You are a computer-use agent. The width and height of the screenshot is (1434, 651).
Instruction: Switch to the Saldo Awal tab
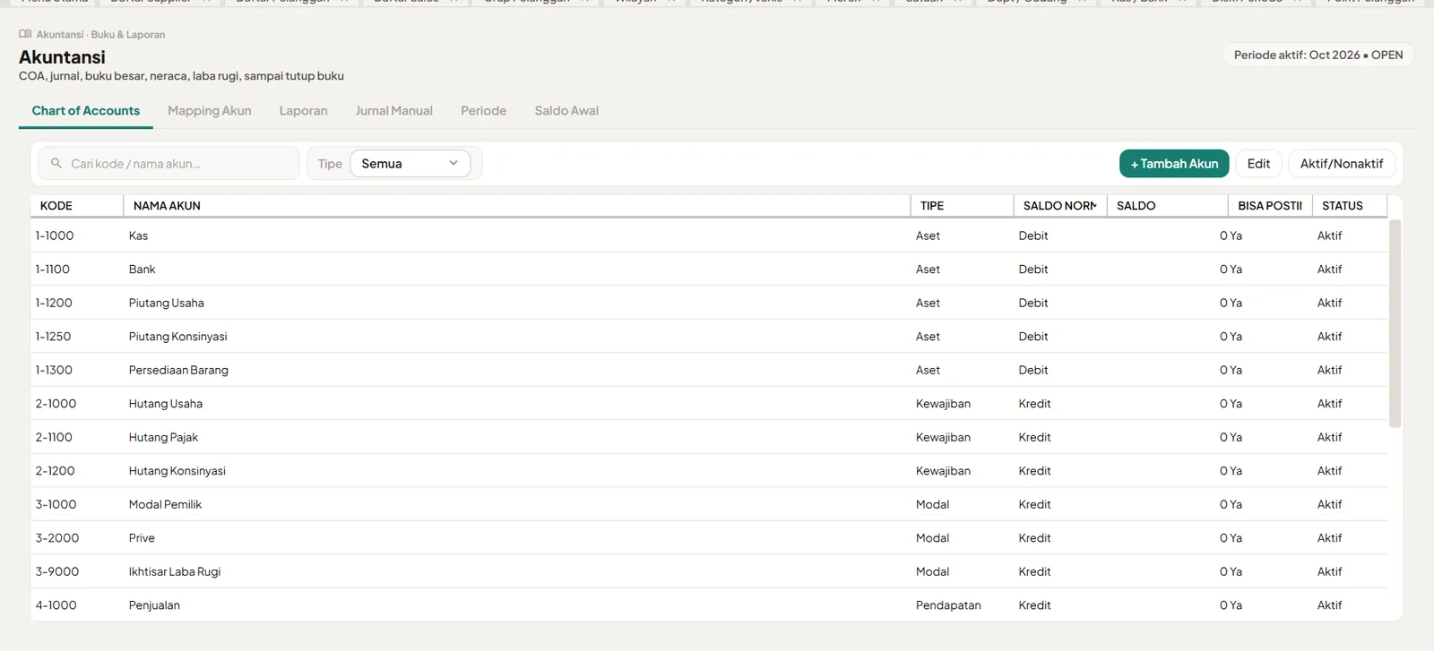point(566,111)
